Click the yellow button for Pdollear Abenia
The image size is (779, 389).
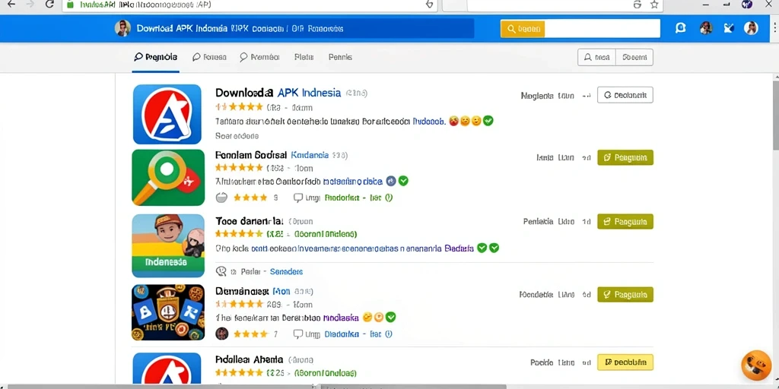(x=625, y=362)
